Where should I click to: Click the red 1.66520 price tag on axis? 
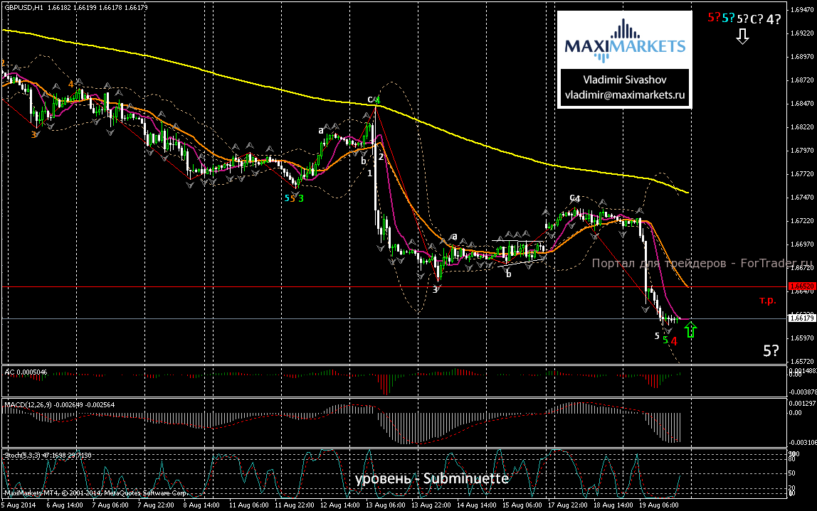tap(801, 286)
